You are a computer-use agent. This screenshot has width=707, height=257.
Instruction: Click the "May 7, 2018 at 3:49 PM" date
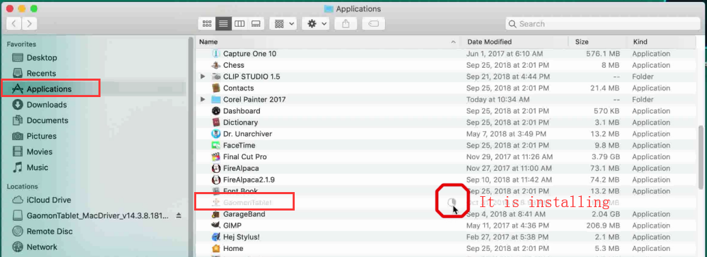pos(507,134)
